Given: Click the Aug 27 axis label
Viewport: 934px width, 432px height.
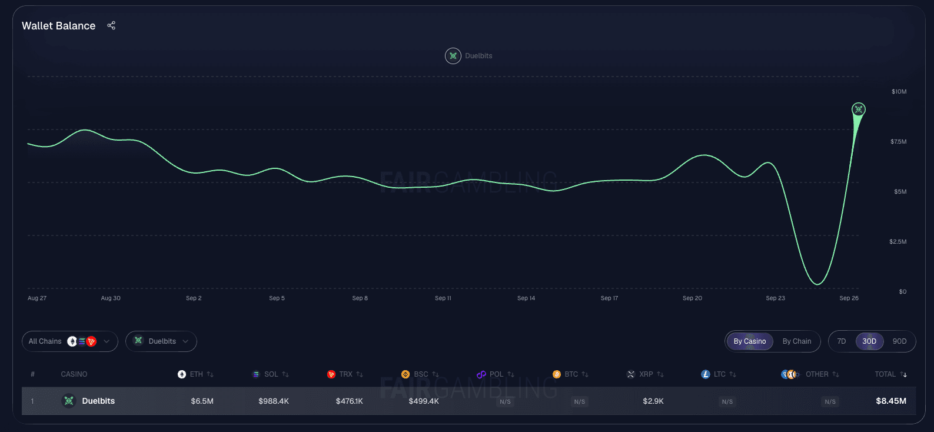Looking at the screenshot, I should (37, 298).
